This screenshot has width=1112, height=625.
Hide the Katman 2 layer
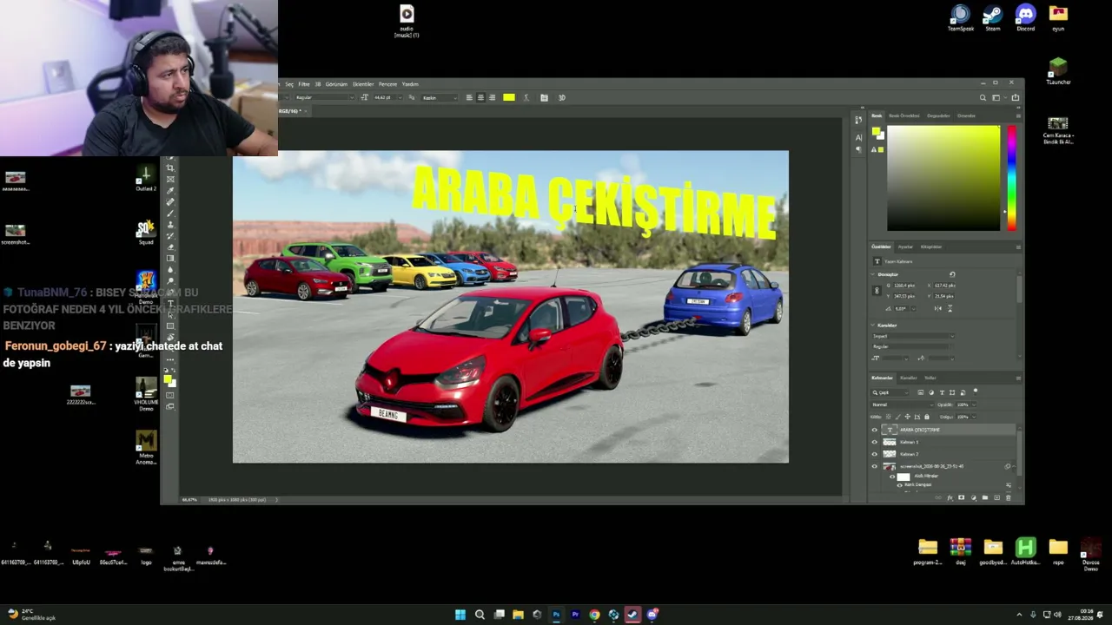(875, 454)
